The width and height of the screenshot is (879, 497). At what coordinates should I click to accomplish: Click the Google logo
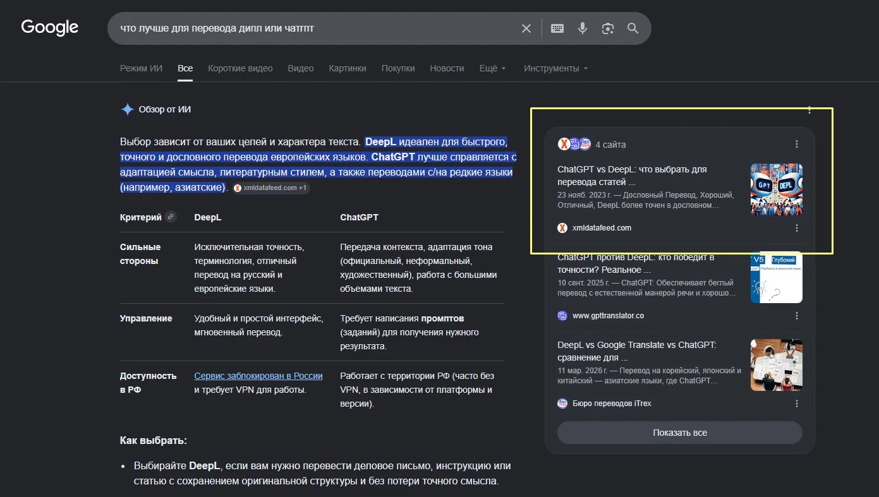pos(50,28)
